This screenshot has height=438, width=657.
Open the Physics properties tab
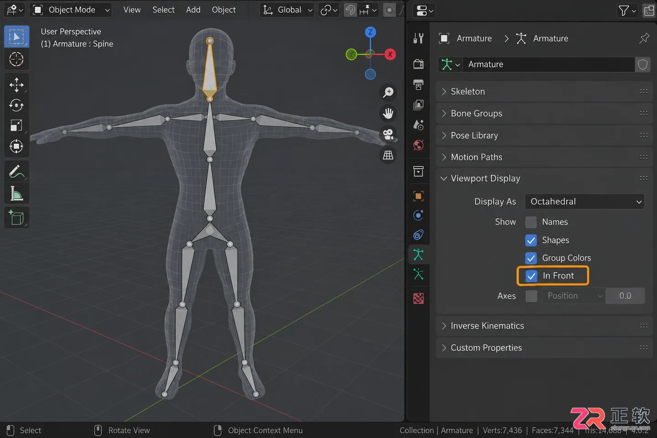(418, 215)
